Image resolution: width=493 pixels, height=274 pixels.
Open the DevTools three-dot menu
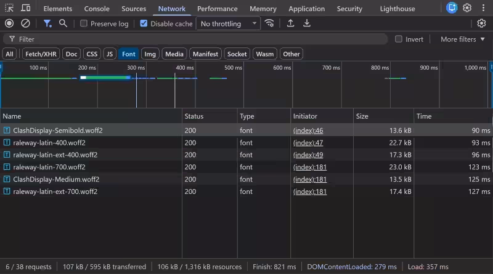483,8
